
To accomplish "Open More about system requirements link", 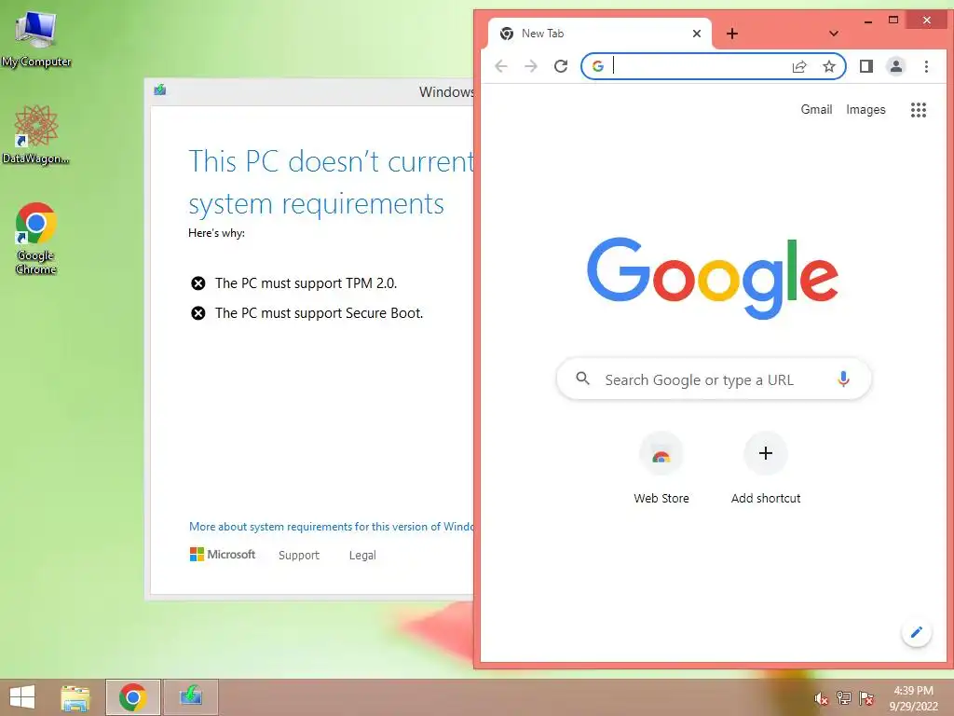I will 331,527.
